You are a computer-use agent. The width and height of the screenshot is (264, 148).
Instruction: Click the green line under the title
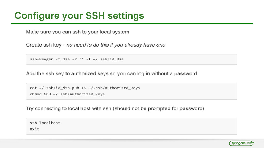pyautogui.click(x=132, y=24)
